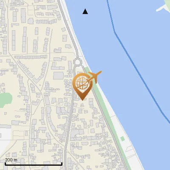Click the black north arrow triangle
The width and height of the screenshot is (170, 170).
(x=85, y=11)
